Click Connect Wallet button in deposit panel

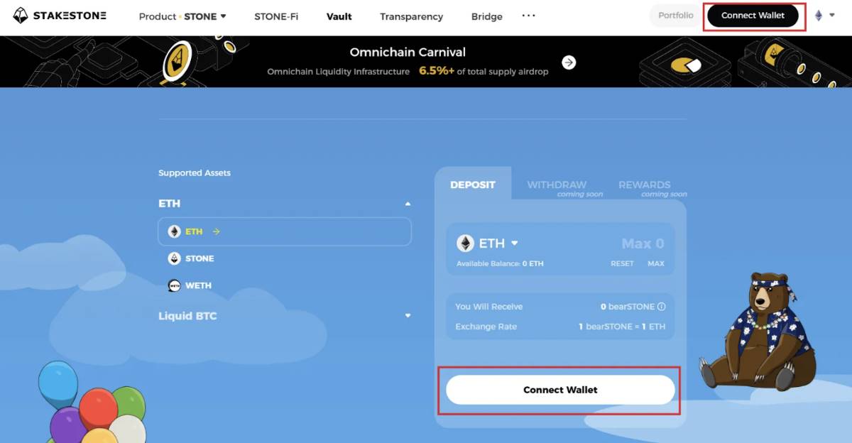[x=560, y=390]
